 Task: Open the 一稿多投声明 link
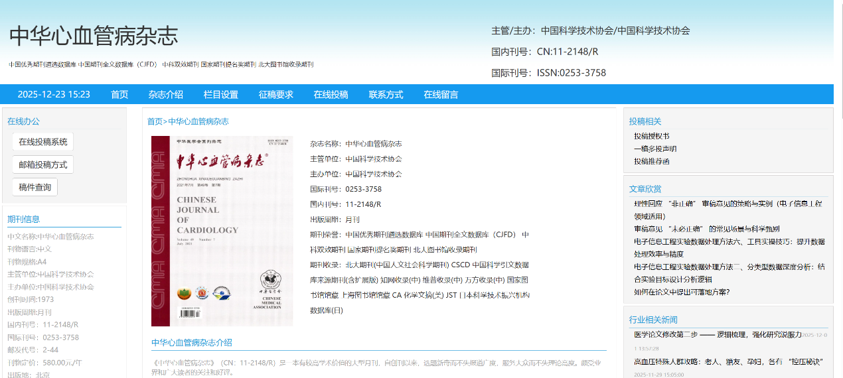655,149
